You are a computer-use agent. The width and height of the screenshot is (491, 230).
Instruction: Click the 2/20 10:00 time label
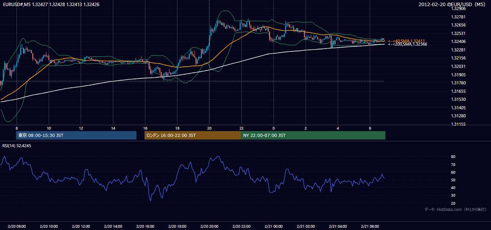[49, 227]
